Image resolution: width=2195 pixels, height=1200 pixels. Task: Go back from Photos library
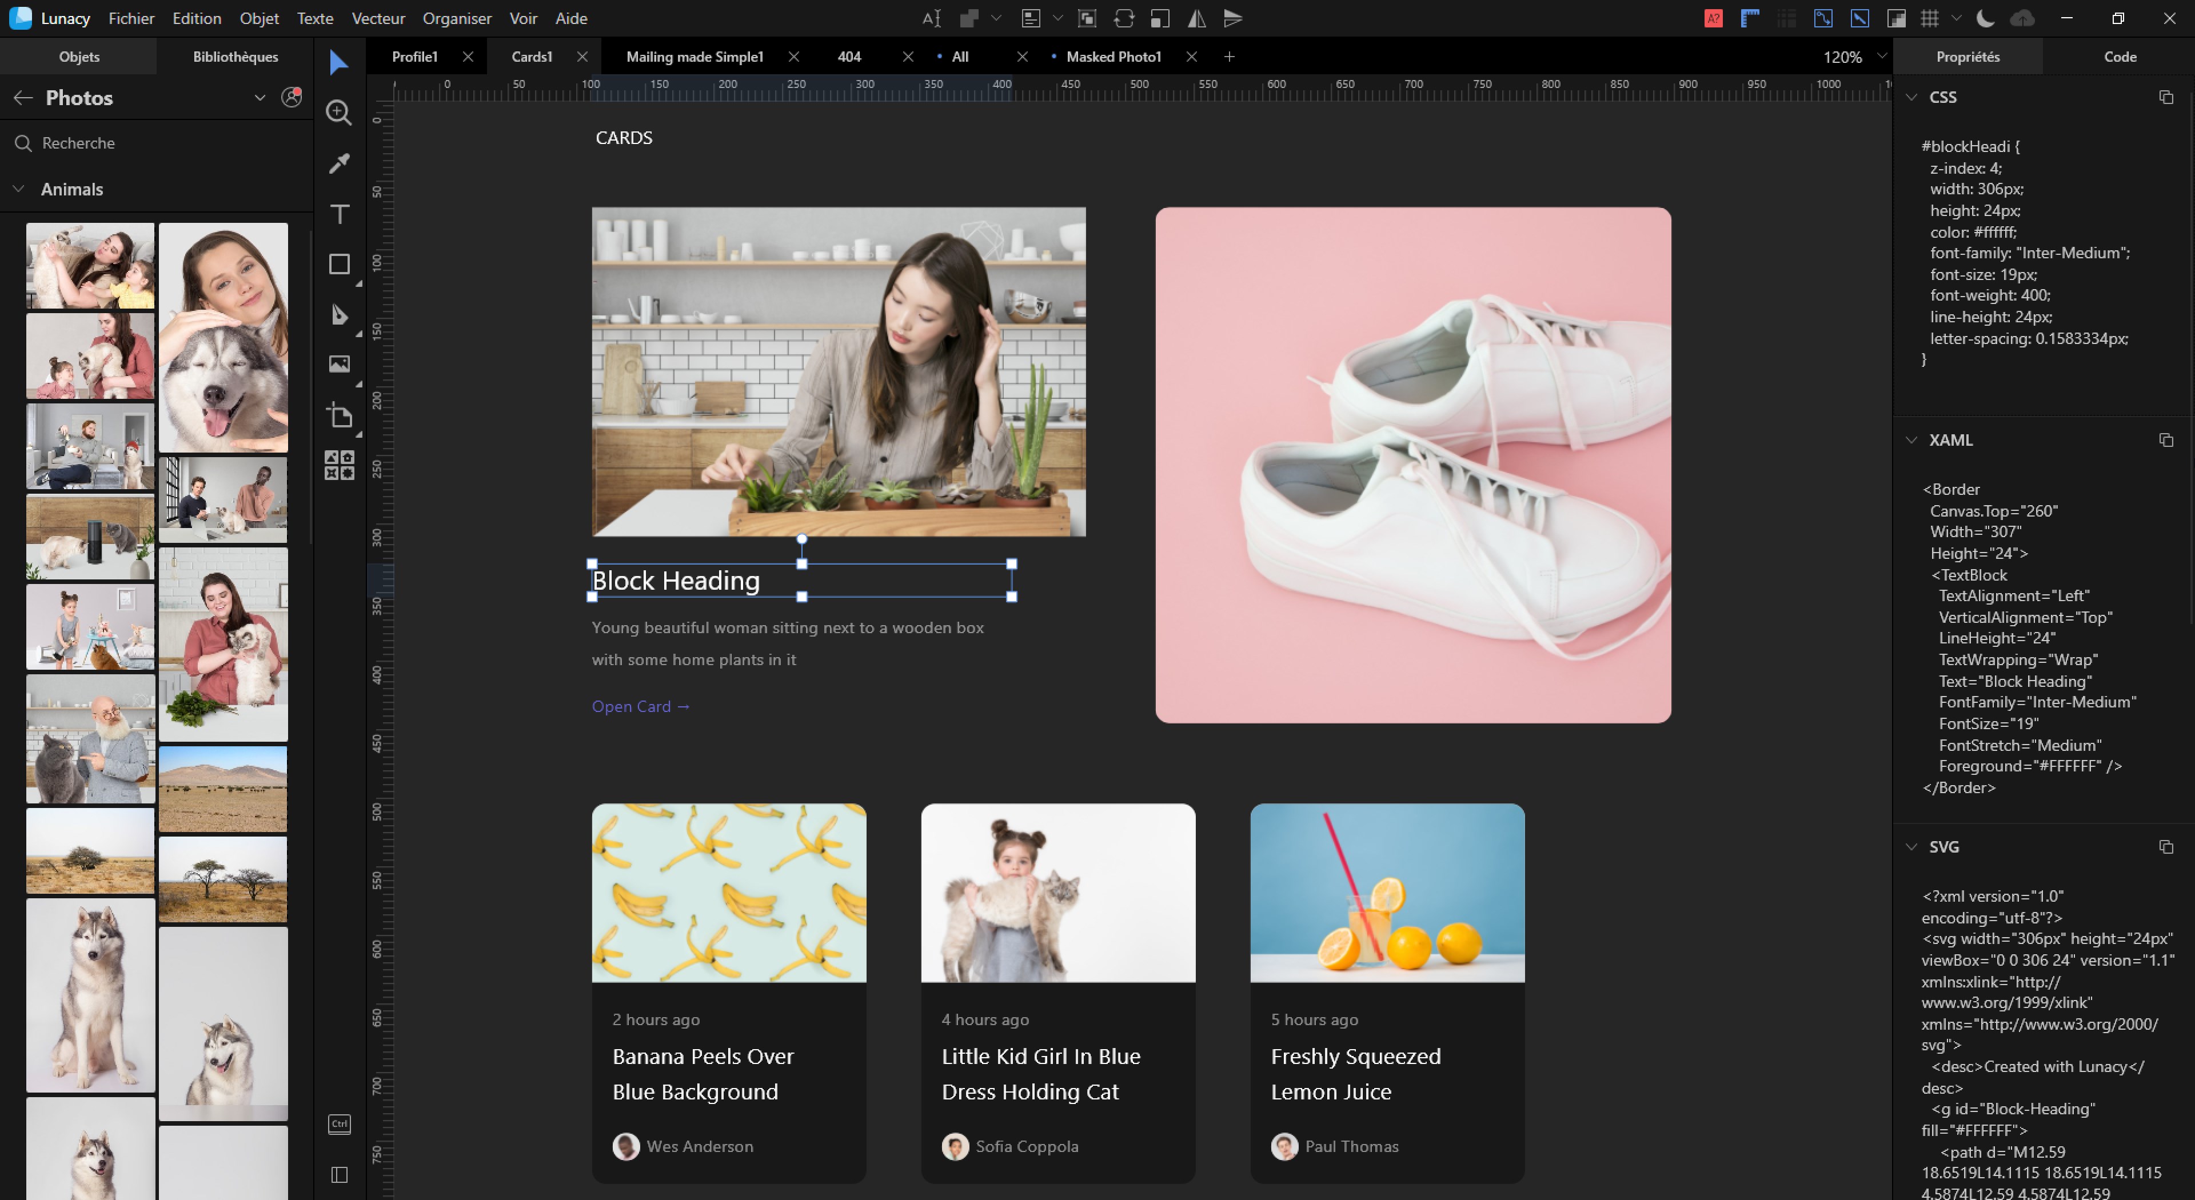23,98
